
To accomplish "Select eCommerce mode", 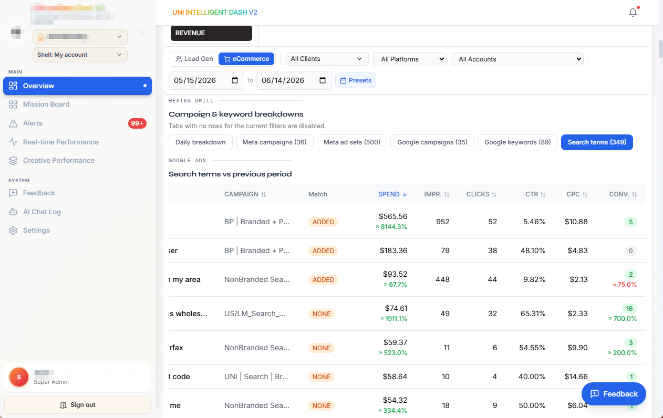I will 246,59.
